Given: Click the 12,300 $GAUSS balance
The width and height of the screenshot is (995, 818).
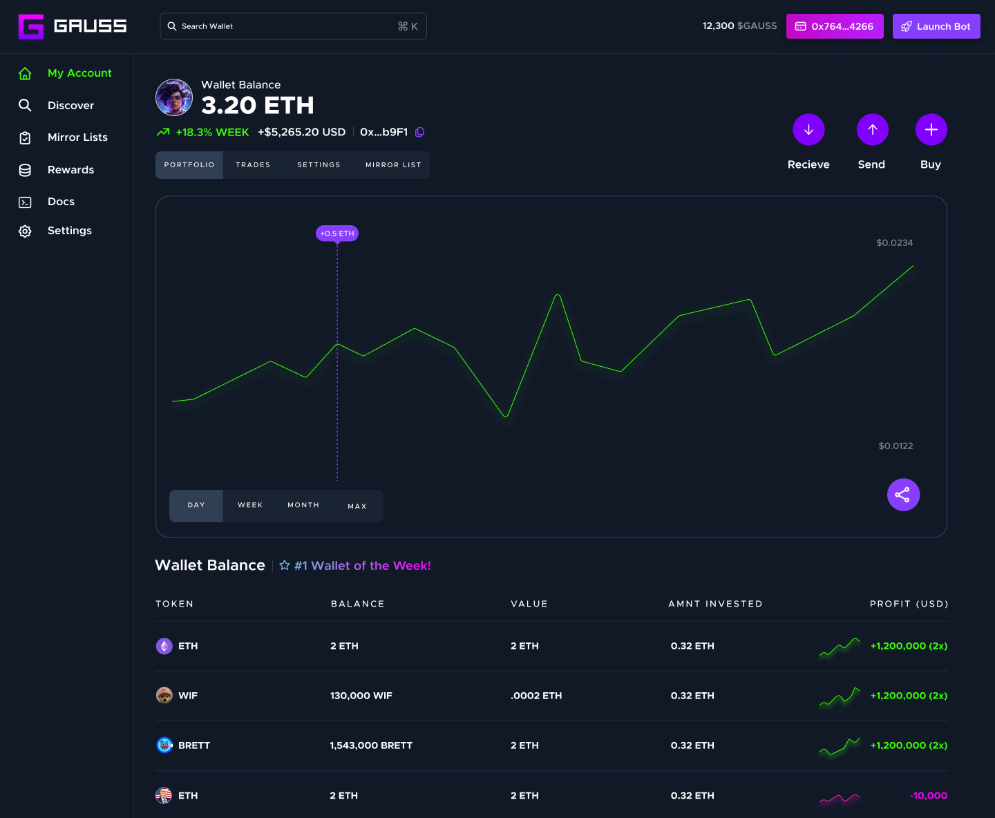Looking at the screenshot, I should (x=739, y=26).
